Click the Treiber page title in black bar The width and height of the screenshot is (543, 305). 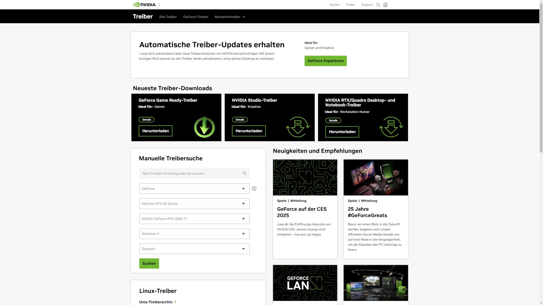pyautogui.click(x=143, y=16)
